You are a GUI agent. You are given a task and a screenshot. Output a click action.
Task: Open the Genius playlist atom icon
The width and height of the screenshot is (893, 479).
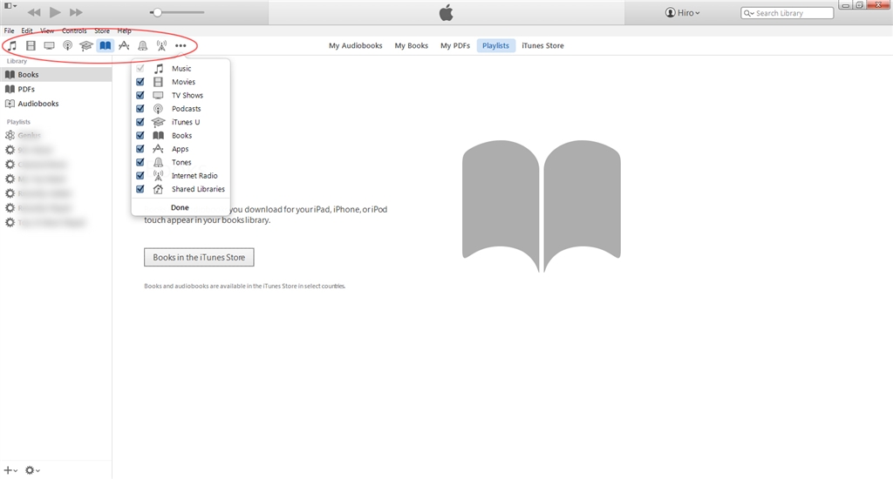(10, 135)
